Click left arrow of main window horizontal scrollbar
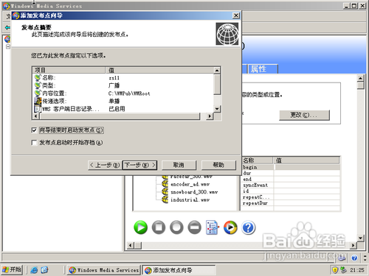This screenshot has width=369, height=276. coord(131,245)
